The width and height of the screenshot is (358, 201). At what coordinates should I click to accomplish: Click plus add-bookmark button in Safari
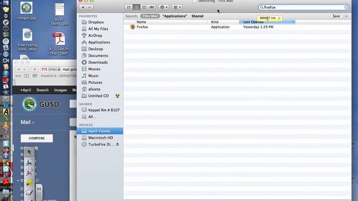click(35, 69)
